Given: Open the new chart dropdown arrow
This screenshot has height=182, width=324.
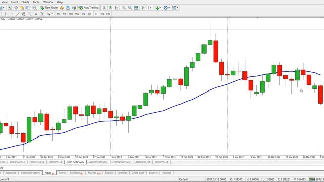Looking at the screenshot, I should 4,8.
